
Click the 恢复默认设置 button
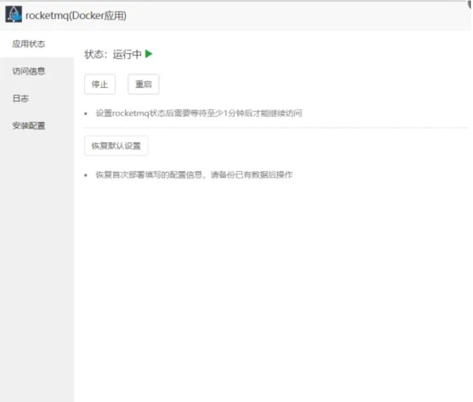point(116,146)
